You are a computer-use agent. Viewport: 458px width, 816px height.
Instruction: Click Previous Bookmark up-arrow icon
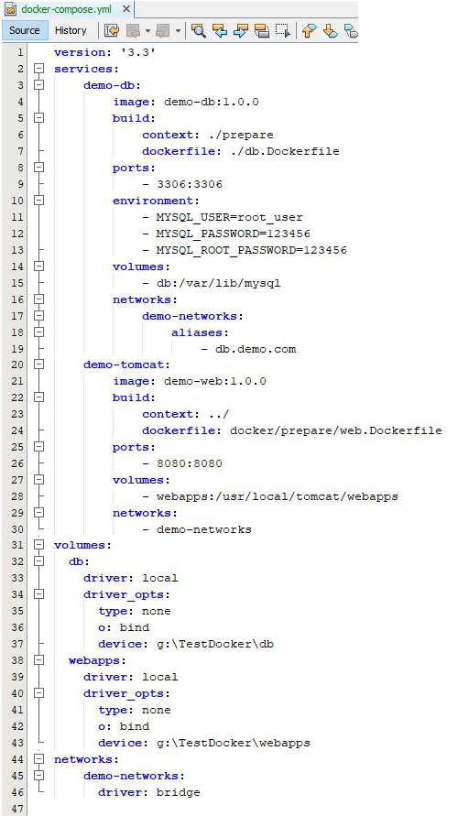click(x=310, y=31)
